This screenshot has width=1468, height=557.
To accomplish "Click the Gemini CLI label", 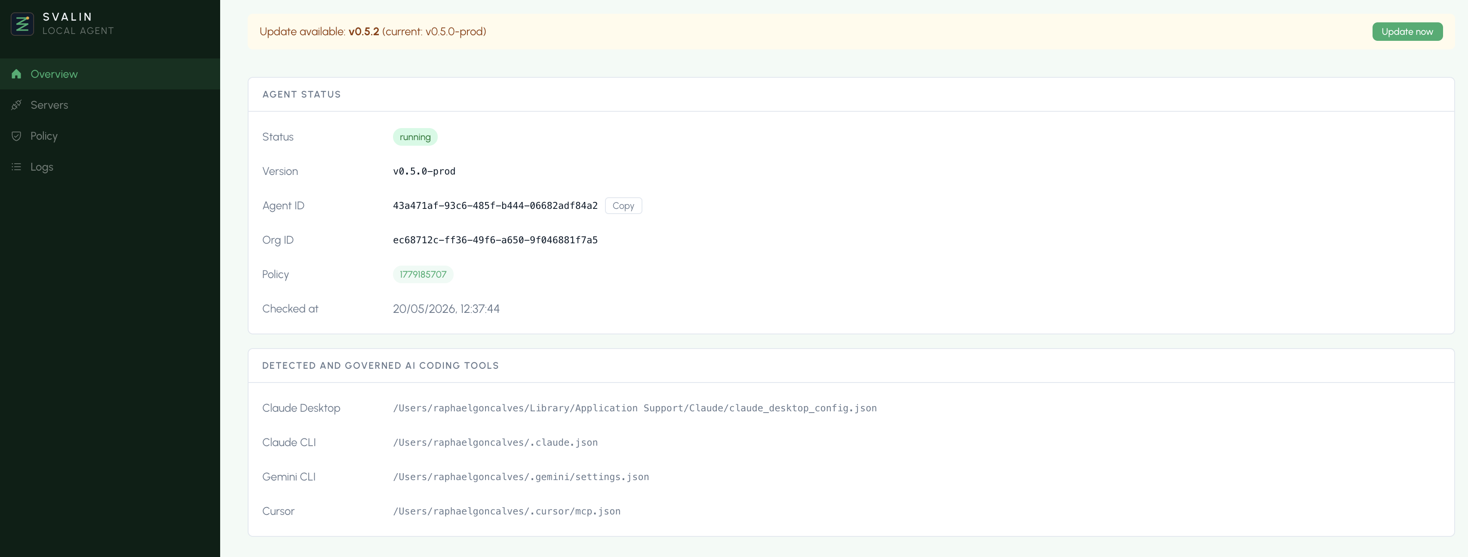I will point(289,477).
